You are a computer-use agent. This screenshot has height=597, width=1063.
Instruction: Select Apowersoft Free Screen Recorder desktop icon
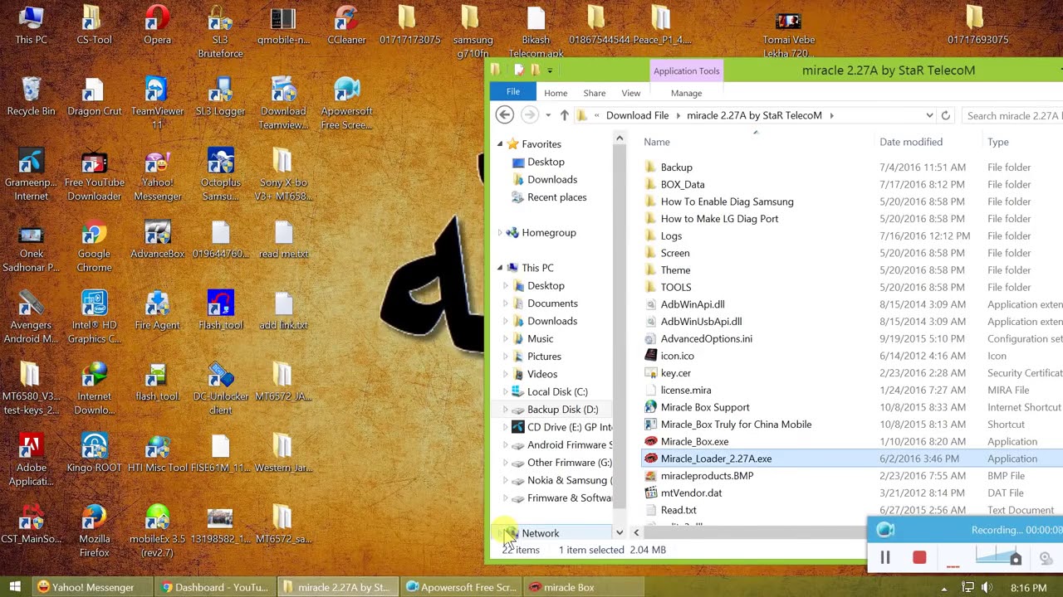click(x=346, y=103)
